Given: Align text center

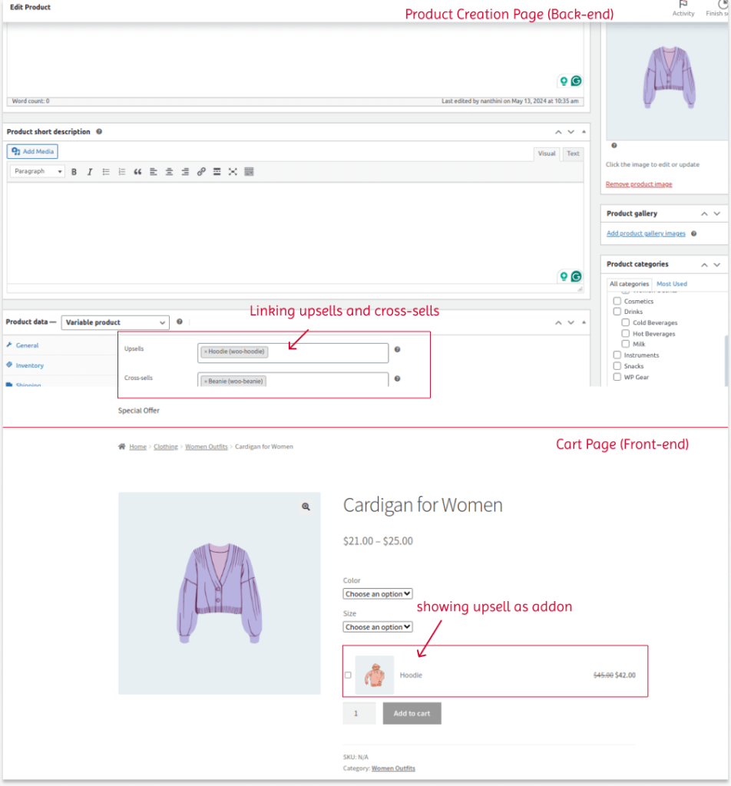Looking at the screenshot, I should [x=169, y=171].
